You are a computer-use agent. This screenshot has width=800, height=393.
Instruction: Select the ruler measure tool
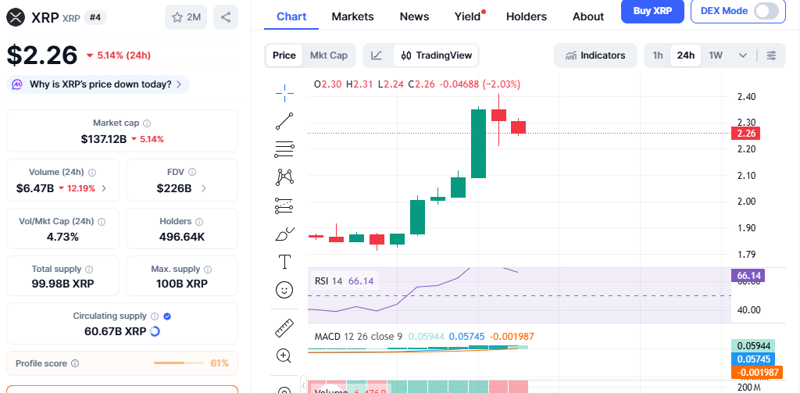pos(284,328)
